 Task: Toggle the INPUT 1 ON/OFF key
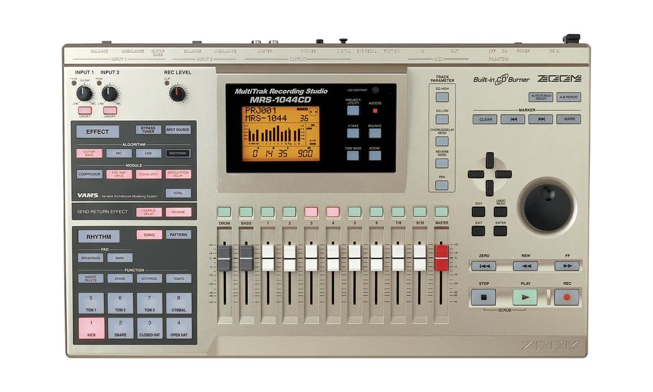pos(84,111)
